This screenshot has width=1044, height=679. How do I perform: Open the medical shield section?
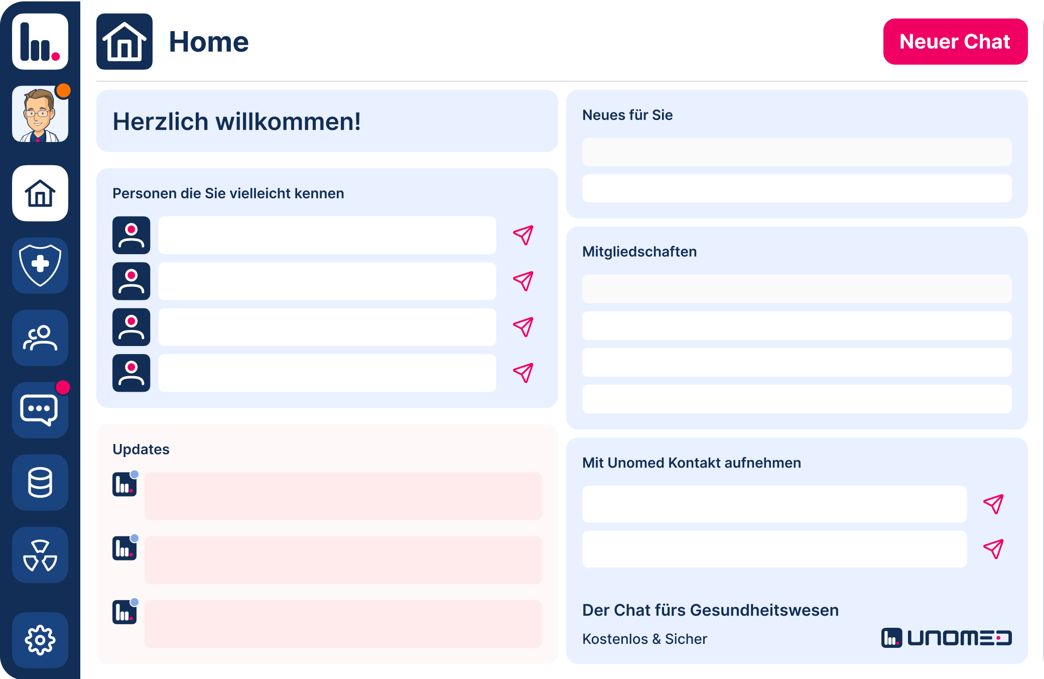pos(40,266)
